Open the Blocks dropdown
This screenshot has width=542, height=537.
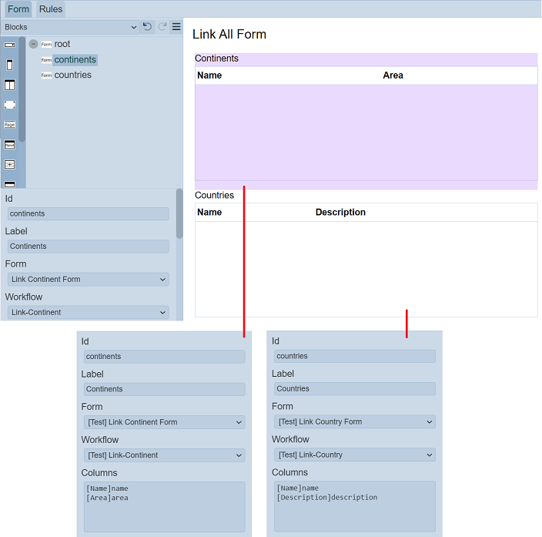tap(70, 27)
